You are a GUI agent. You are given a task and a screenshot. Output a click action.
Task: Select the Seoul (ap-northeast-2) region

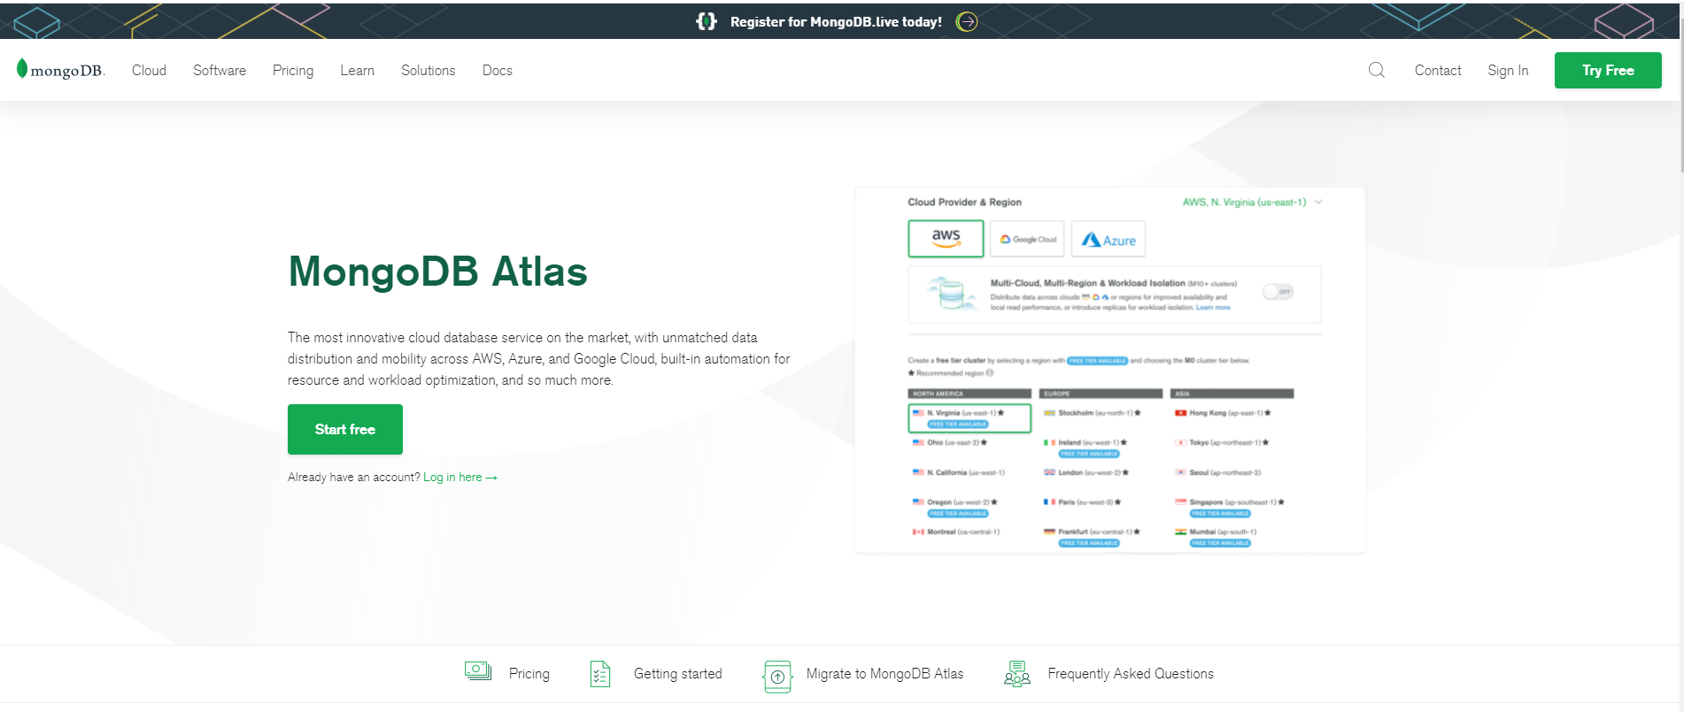click(x=1218, y=472)
